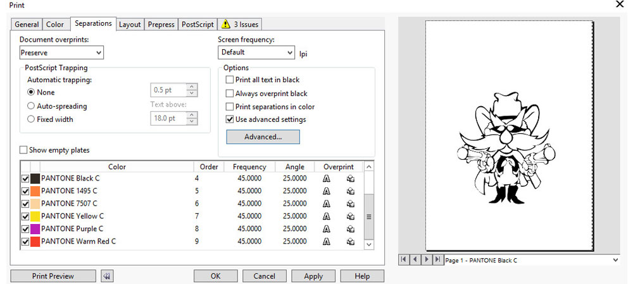Open the 3 Issues tab
Screen dimensions: 633x284
[x=239, y=25]
